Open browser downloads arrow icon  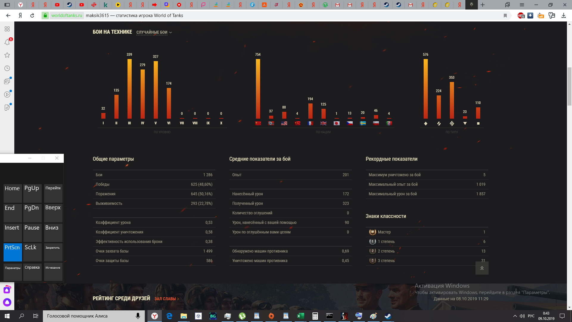(563, 16)
